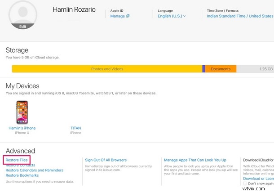Click Sign Out Of All Browsers
This screenshot has height=193, width=274.
click(x=106, y=160)
